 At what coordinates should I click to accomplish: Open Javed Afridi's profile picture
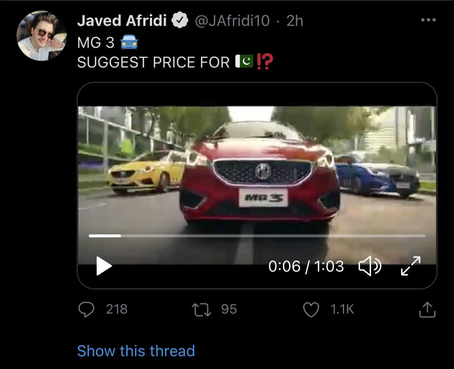(42, 36)
